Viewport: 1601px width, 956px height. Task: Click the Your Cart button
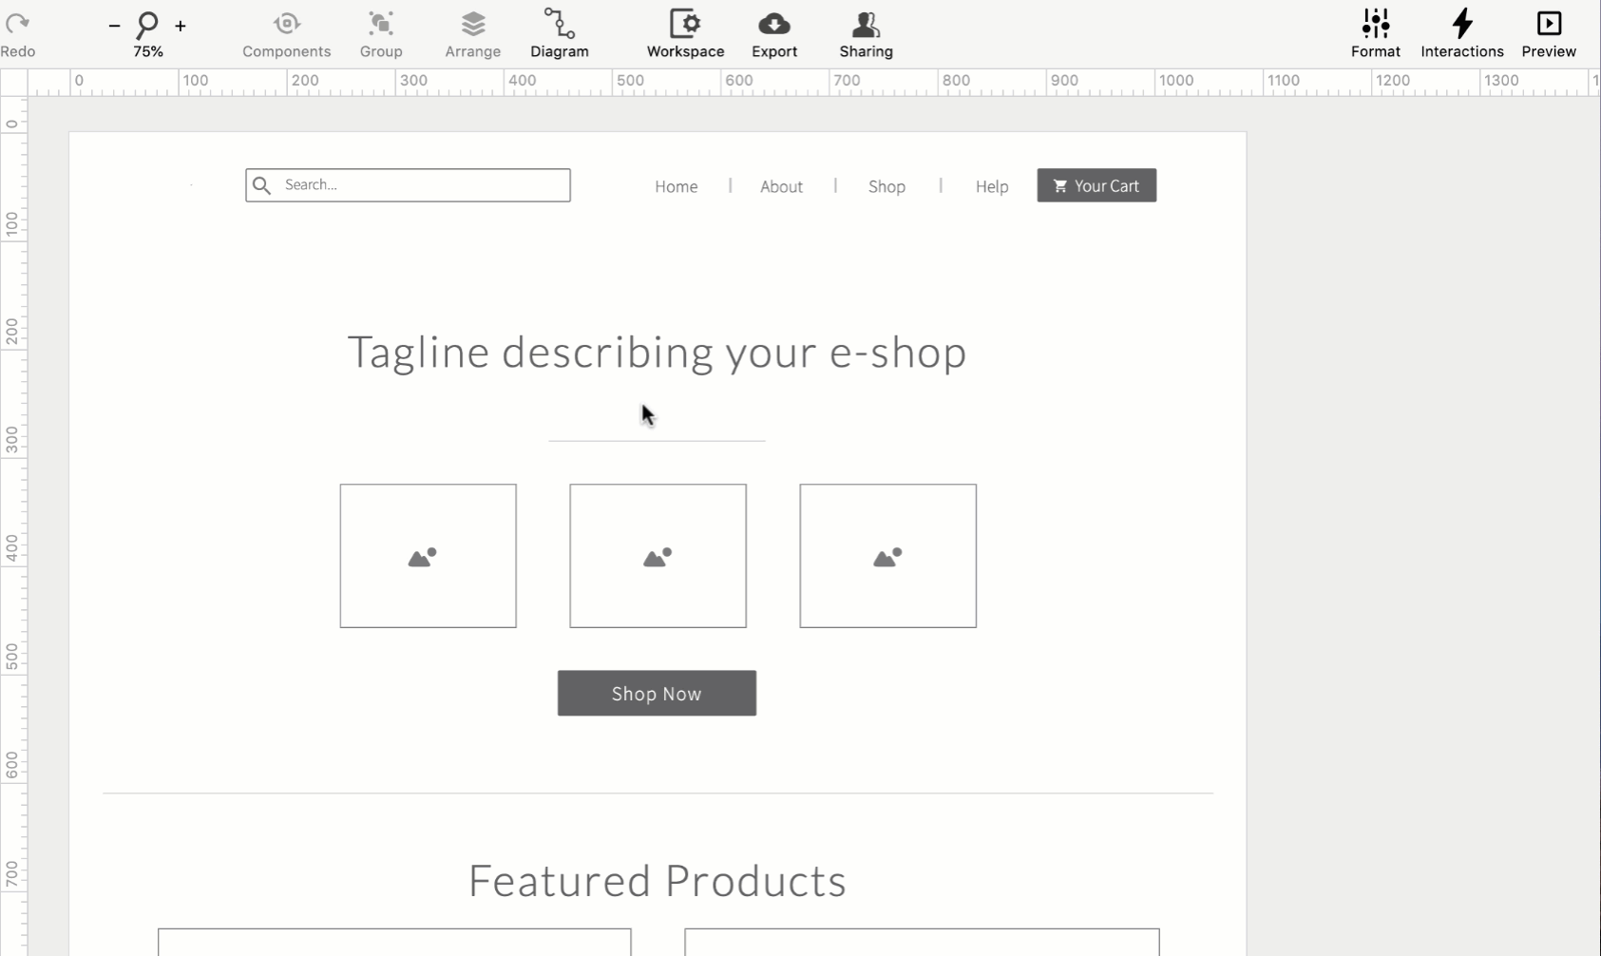1096,186
